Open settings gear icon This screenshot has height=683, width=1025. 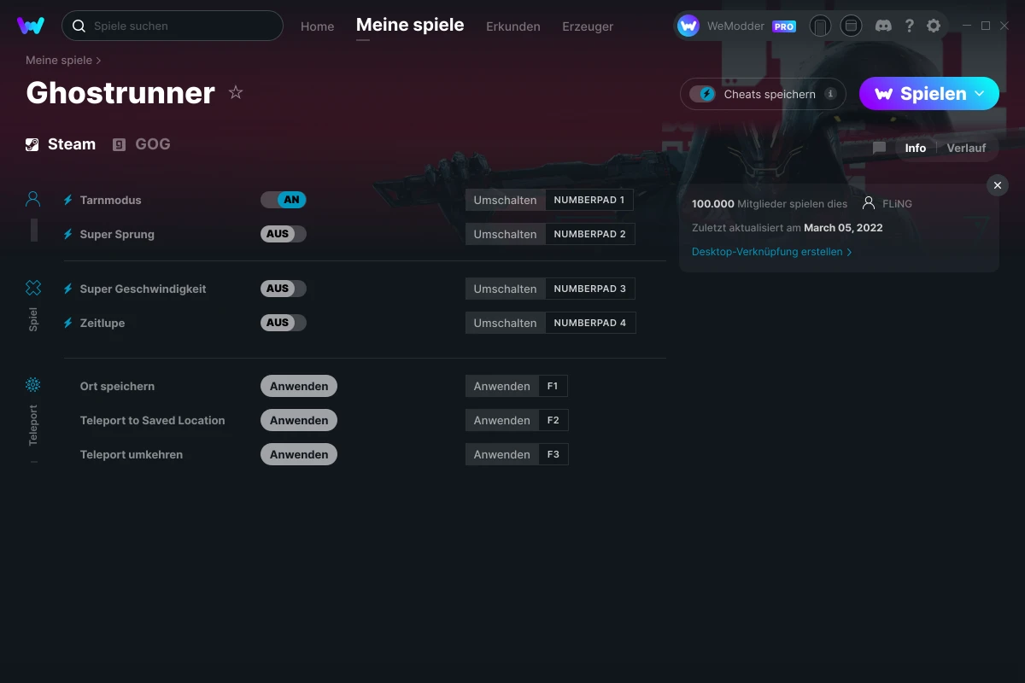(x=934, y=26)
